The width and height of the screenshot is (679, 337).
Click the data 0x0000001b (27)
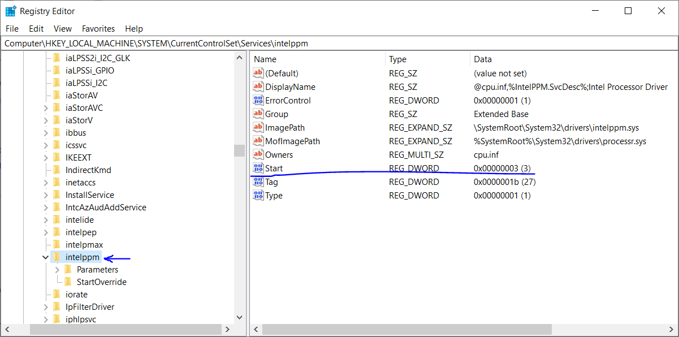[505, 182]
